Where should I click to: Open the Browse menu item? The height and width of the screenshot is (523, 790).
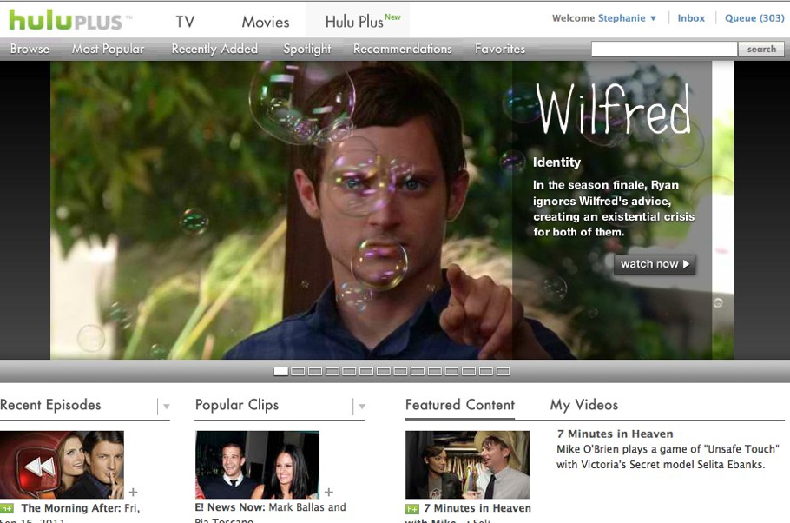30,49
